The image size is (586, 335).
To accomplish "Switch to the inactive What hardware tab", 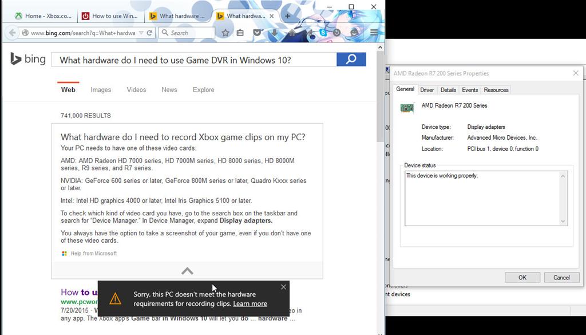I will (x=179, y=16).
